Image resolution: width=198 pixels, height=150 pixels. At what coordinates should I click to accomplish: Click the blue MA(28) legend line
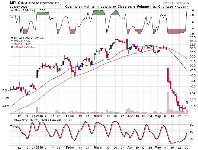(12, 41)
